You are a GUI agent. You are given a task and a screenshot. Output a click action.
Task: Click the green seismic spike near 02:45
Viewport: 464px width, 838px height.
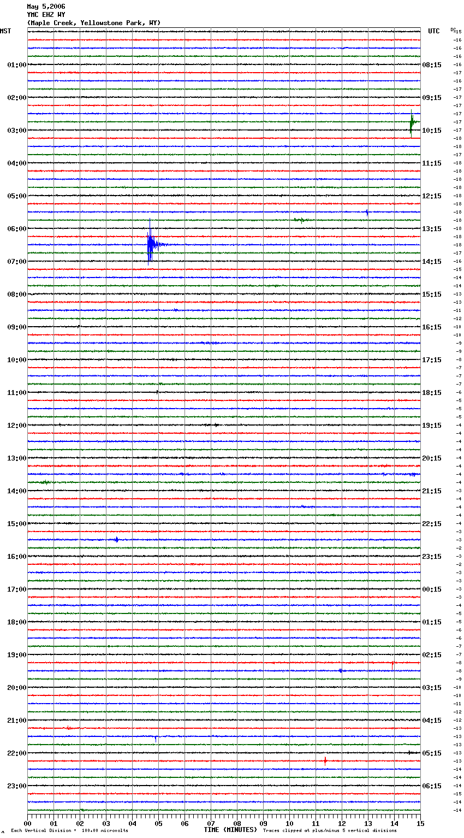pyautogui.click(x=412, y=122)
